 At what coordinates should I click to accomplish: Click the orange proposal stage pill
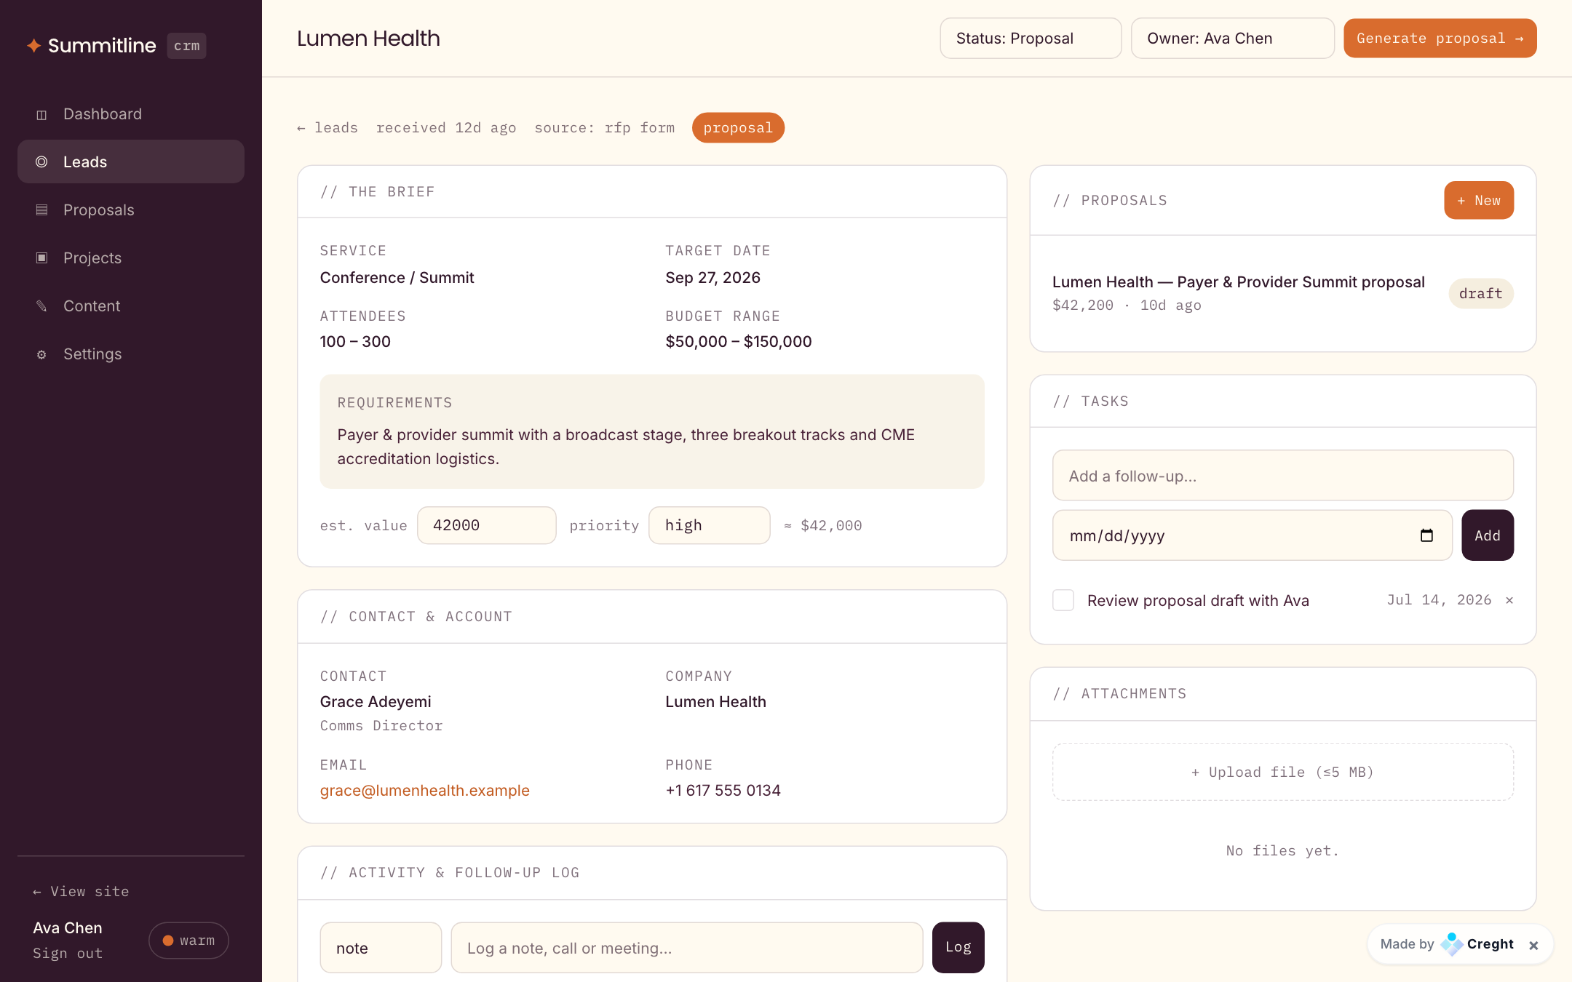pyautogui.click(x=738, y=128)
